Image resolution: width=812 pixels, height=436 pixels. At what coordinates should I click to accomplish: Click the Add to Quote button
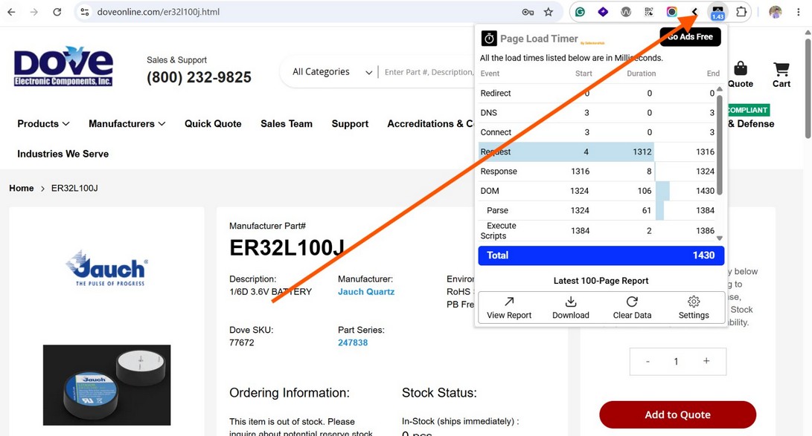click(677, 414)
